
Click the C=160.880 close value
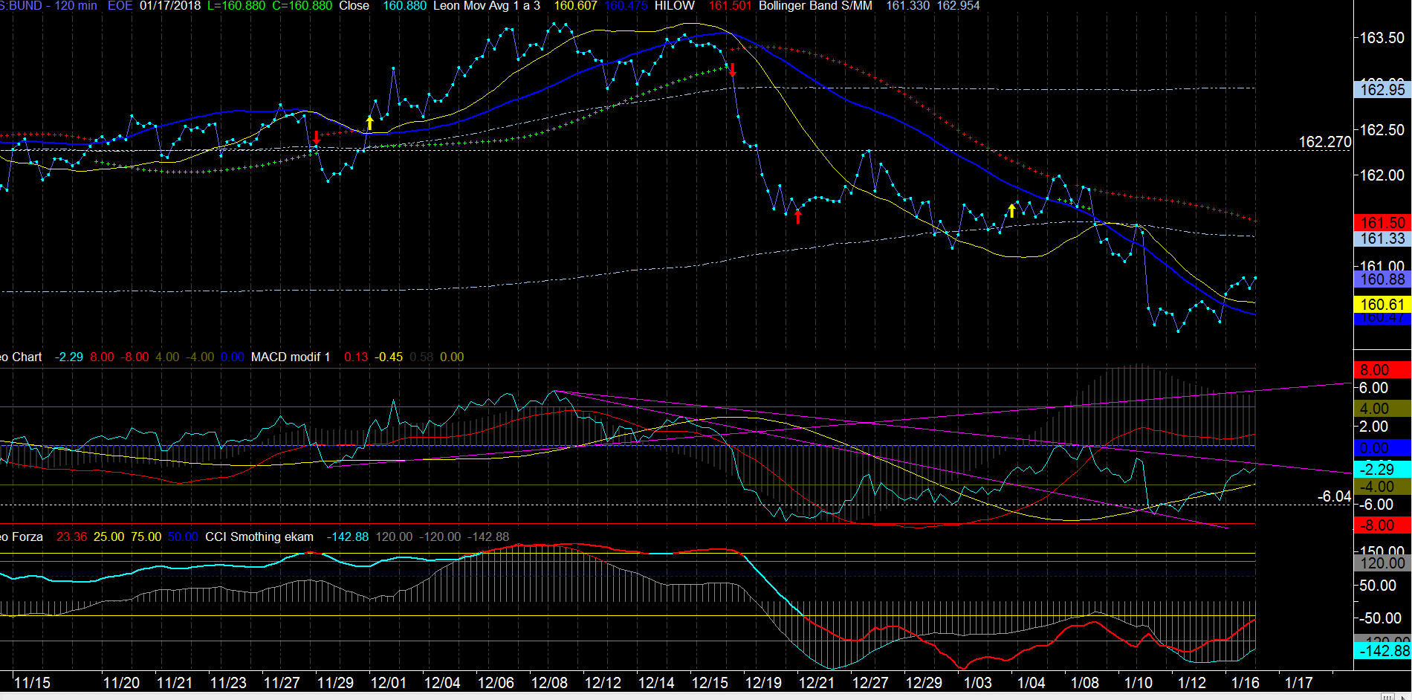pos(302,6)
